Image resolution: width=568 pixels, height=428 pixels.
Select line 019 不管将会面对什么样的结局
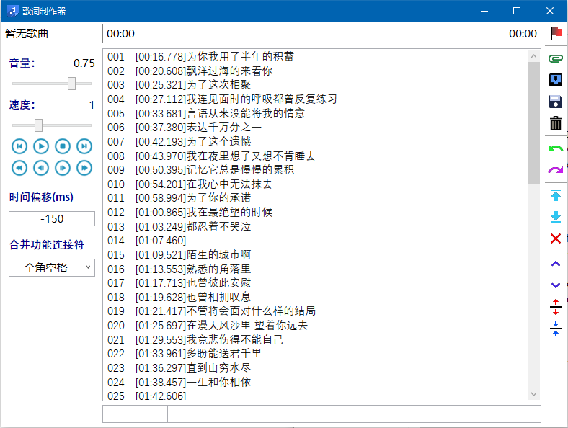tap(315, 311)
